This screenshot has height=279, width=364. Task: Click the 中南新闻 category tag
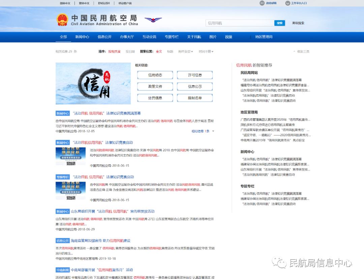[63, 270]
